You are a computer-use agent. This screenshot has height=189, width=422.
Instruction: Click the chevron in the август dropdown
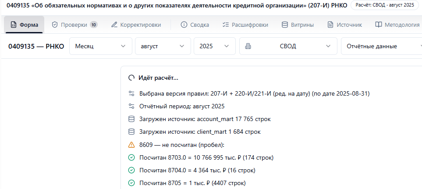click(x=182, y=46)
